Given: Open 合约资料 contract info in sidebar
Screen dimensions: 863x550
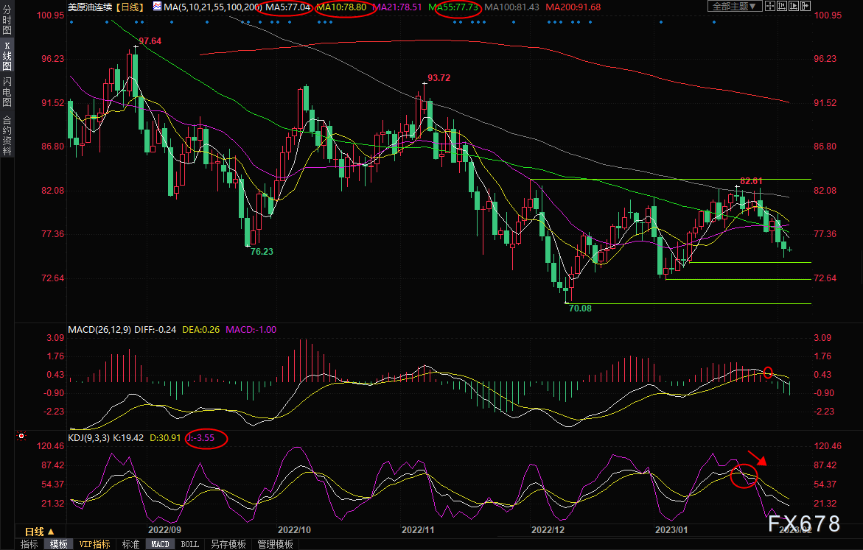Looking at the screenshot, I should [x=7, y=135].
